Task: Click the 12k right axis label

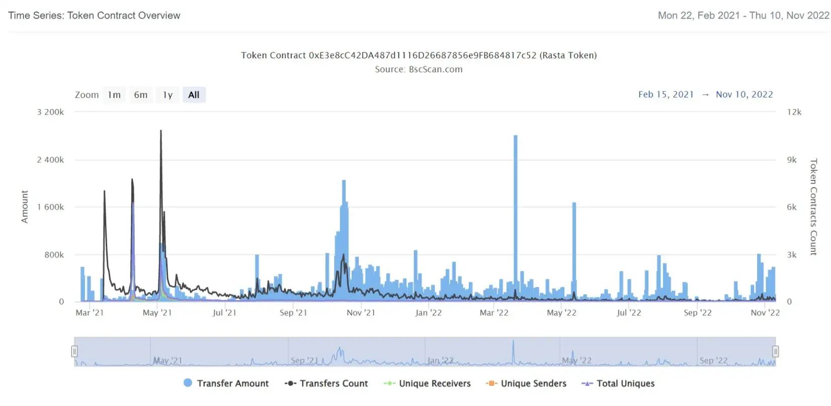Action: point(794,112)
